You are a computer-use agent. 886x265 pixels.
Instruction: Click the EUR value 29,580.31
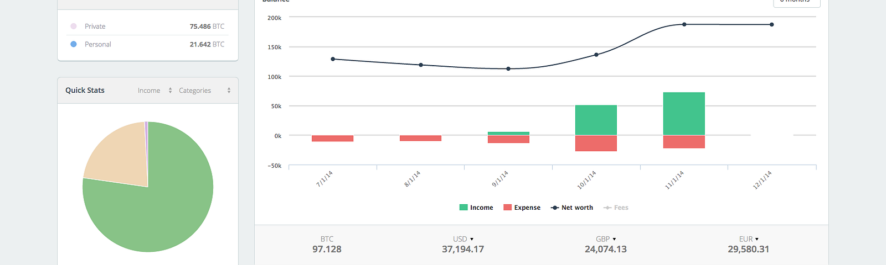(x=749, y=249)
